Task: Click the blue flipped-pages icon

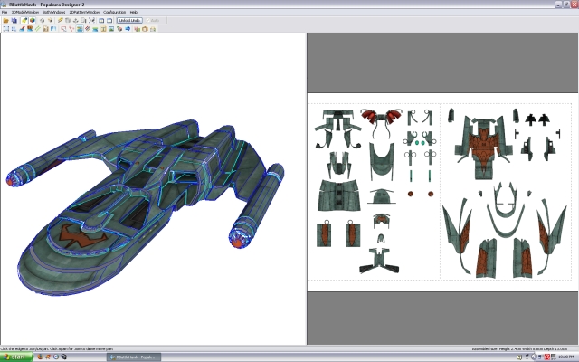Action: click(x=53, y=29)
